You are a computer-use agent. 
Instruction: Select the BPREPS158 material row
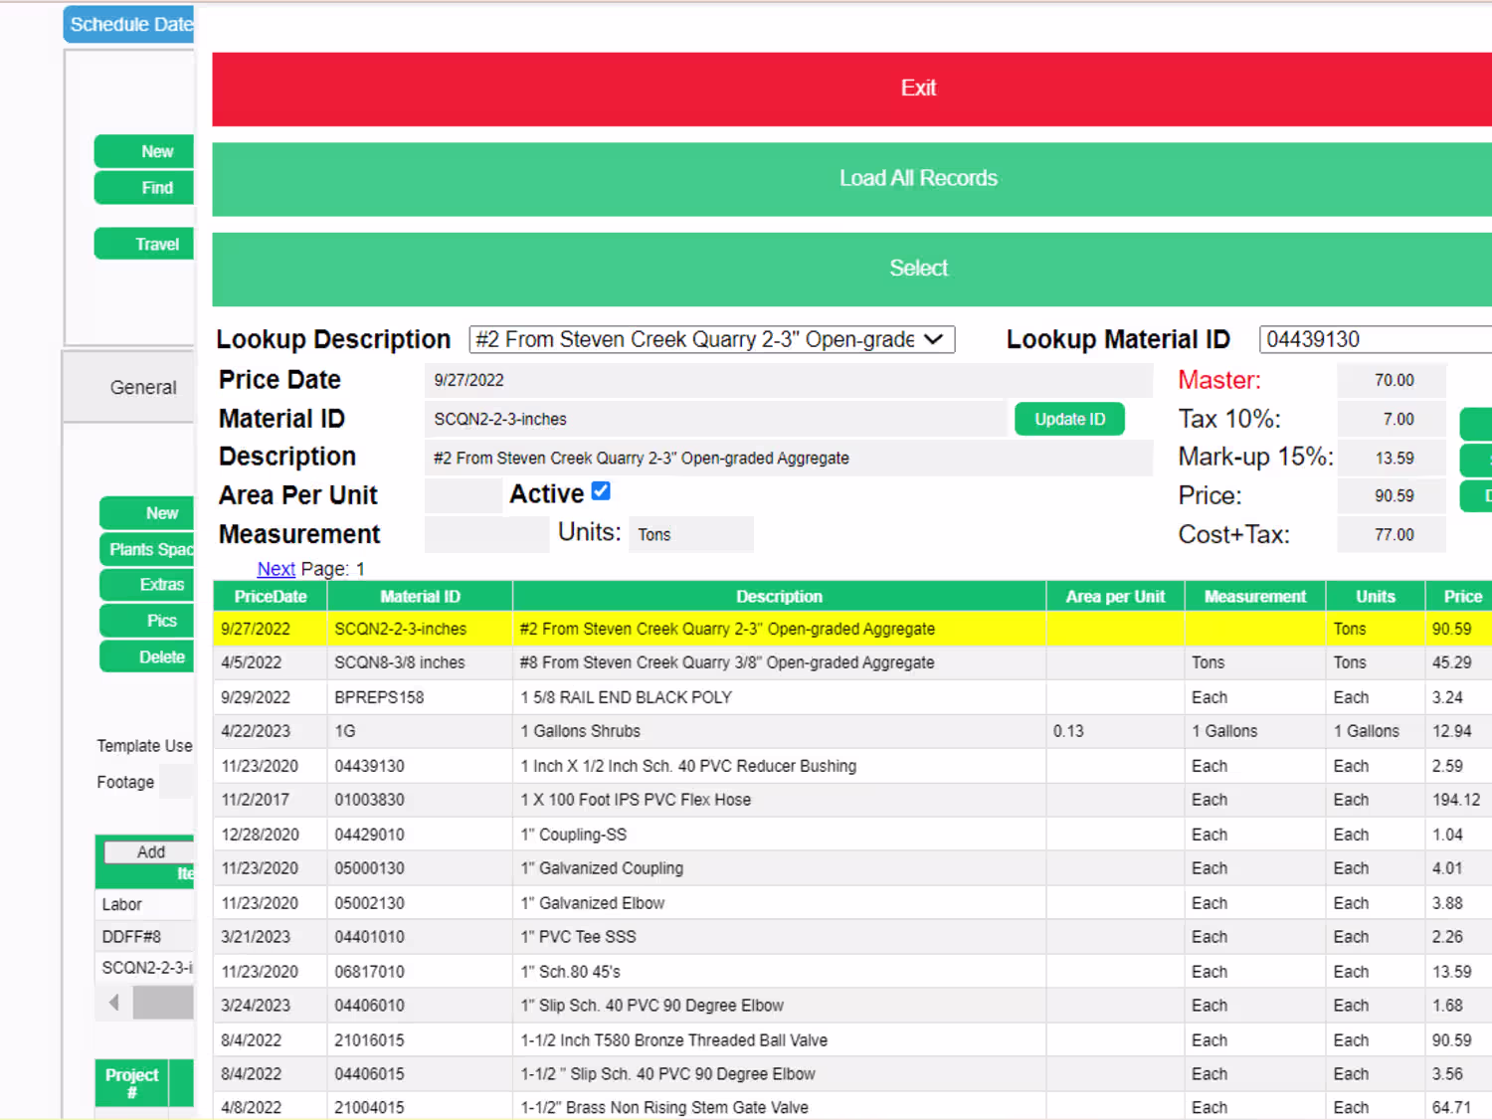[852, 698]
